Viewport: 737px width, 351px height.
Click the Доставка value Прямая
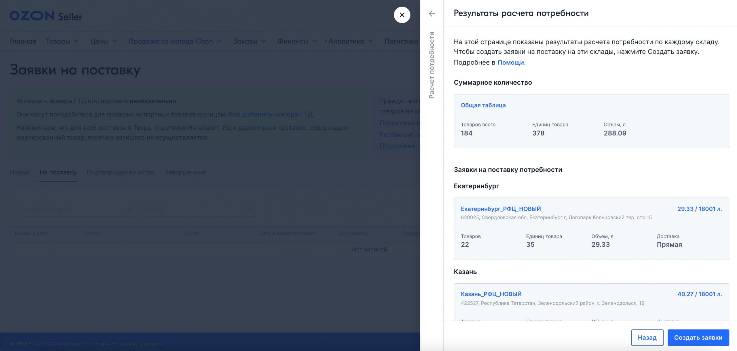click(x=669, y=244)
